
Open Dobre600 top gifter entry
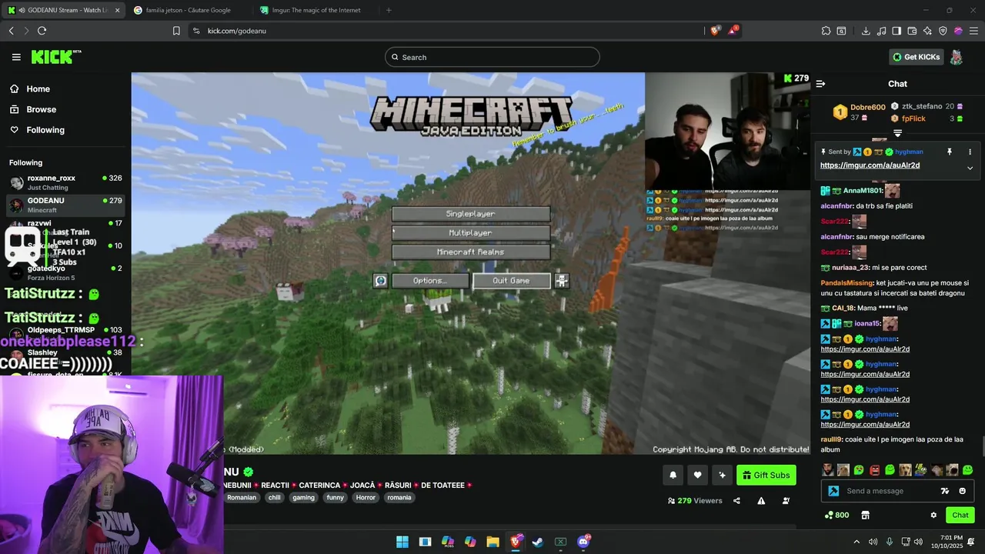858,112
